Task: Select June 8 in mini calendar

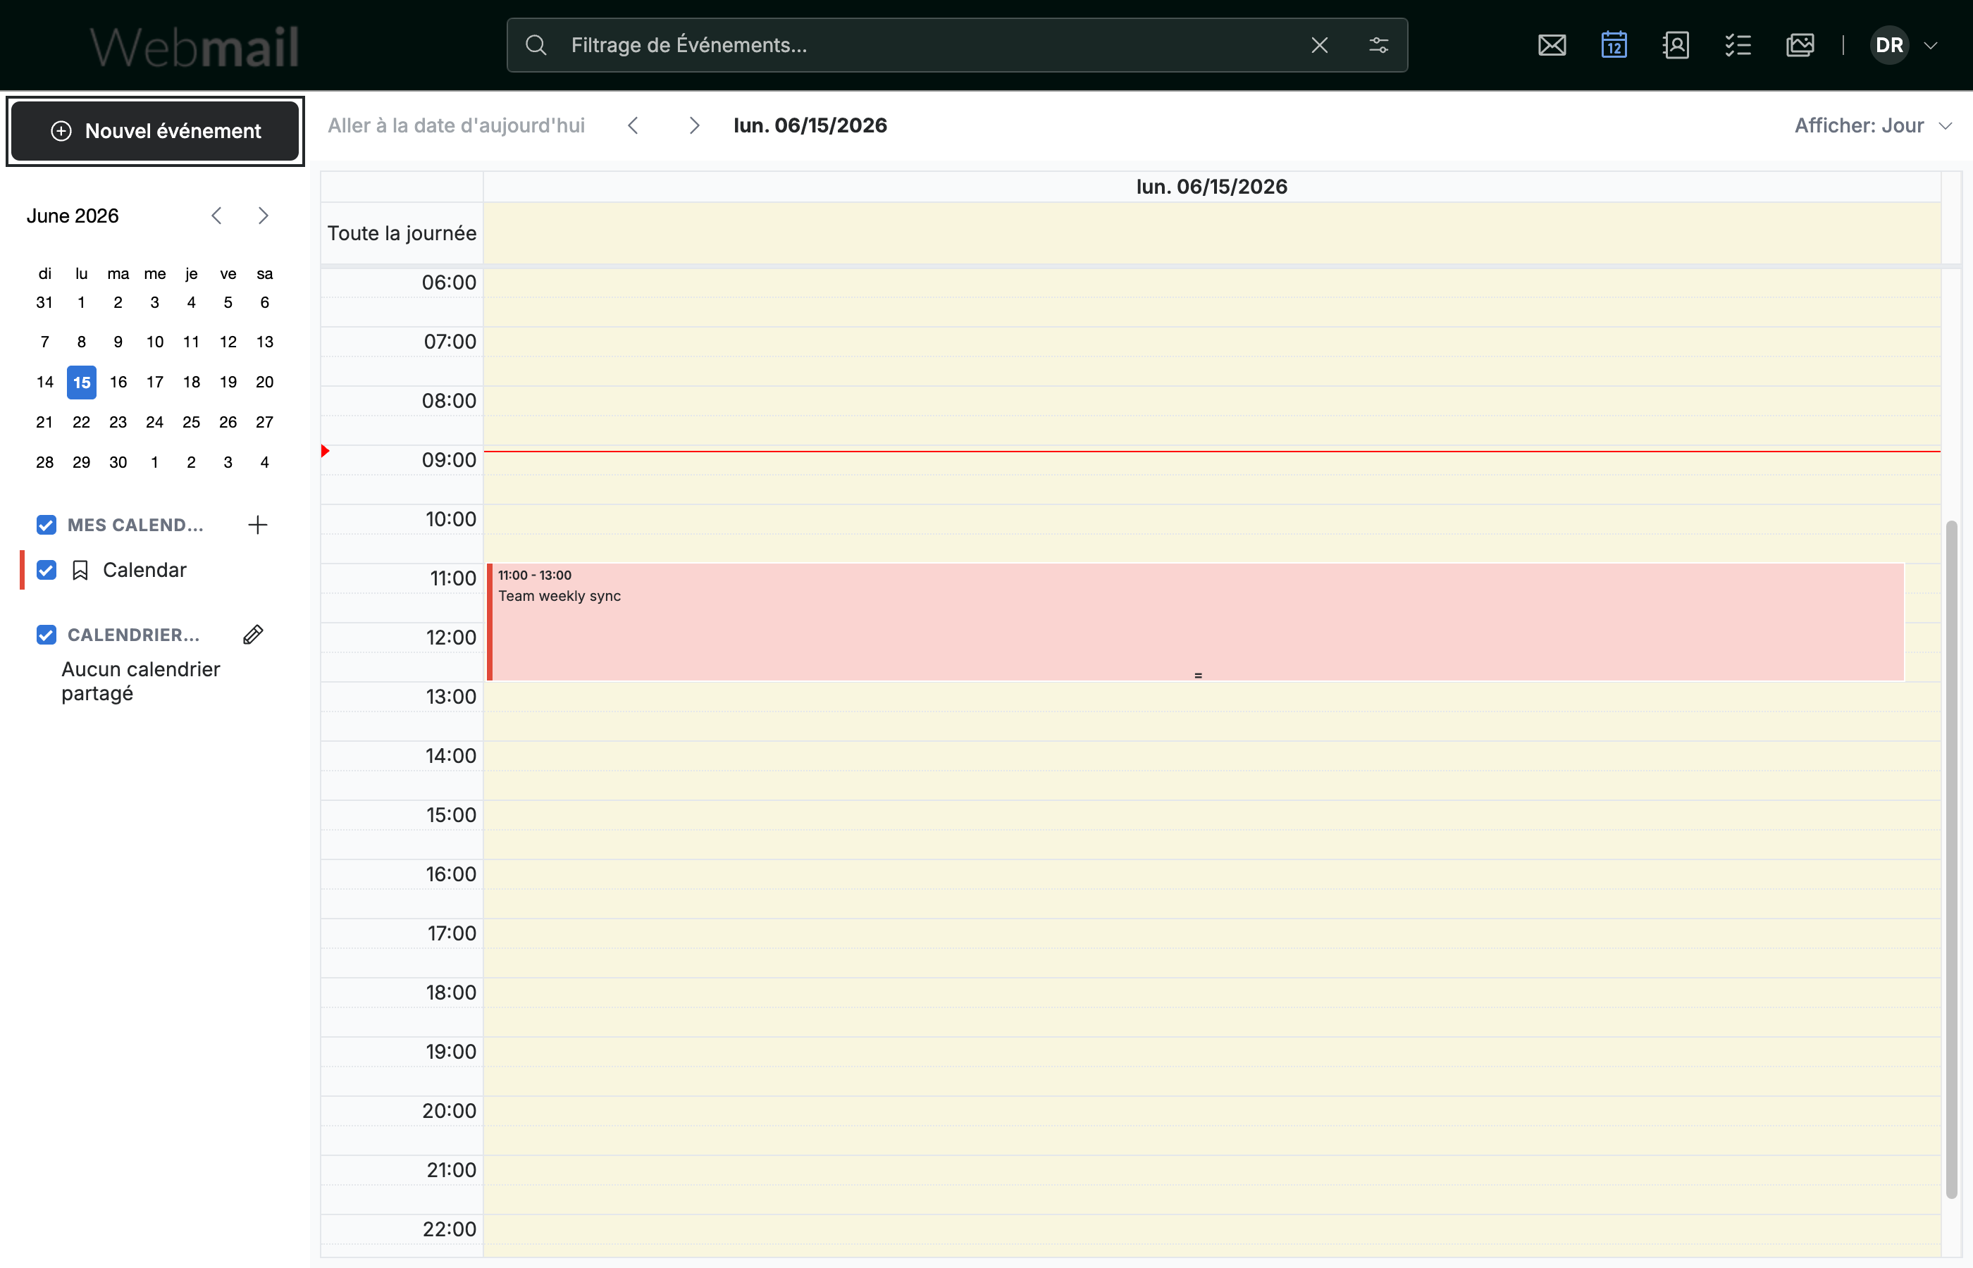Action: pyautogui.click(x=82, y=342)
